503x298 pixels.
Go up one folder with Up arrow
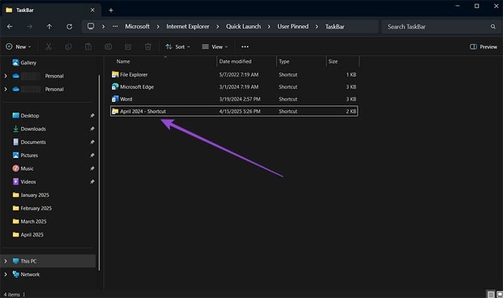pyautogui.click(x=49, y=27)
